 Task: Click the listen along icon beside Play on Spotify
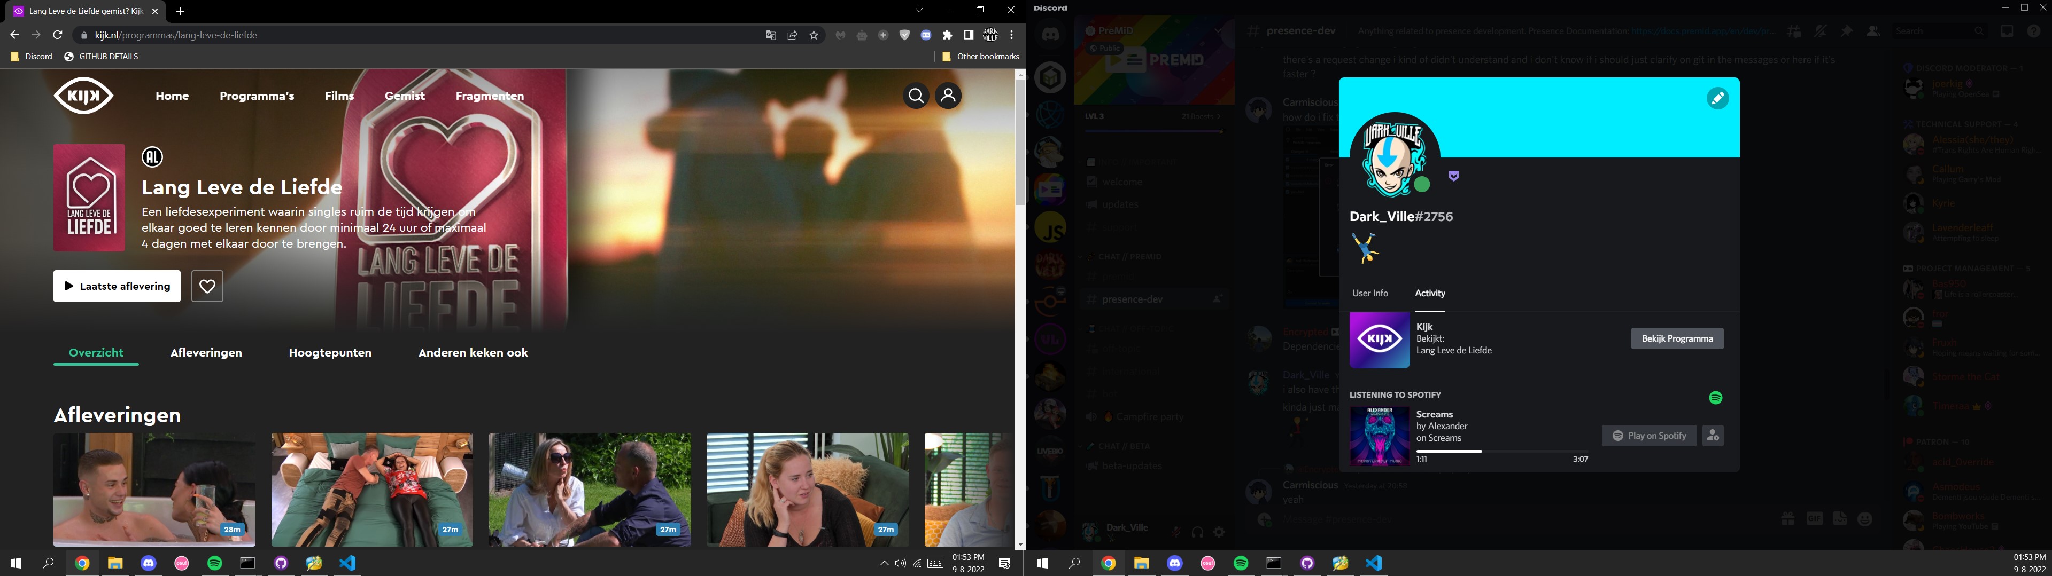[1713, 435]
